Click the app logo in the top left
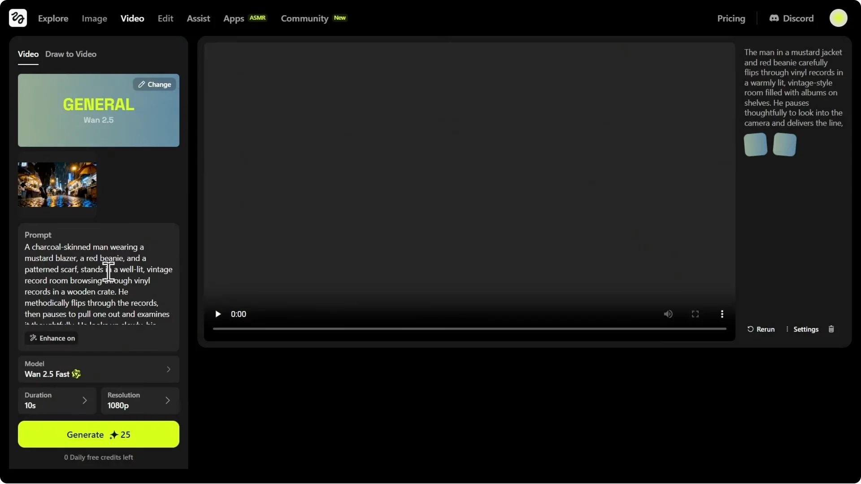Viewport: 861px width, 484px height. point(17,18)
